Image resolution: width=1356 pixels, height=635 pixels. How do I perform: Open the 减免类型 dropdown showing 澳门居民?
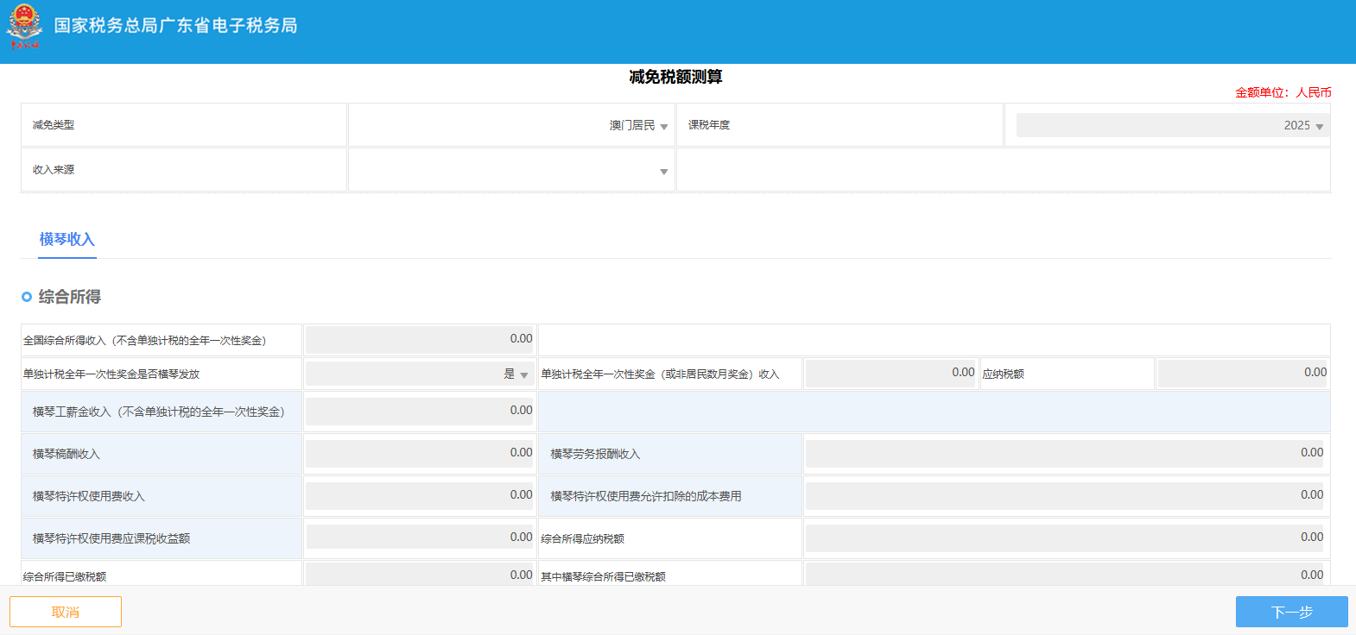pyautogui.click(x=511, y=126)
